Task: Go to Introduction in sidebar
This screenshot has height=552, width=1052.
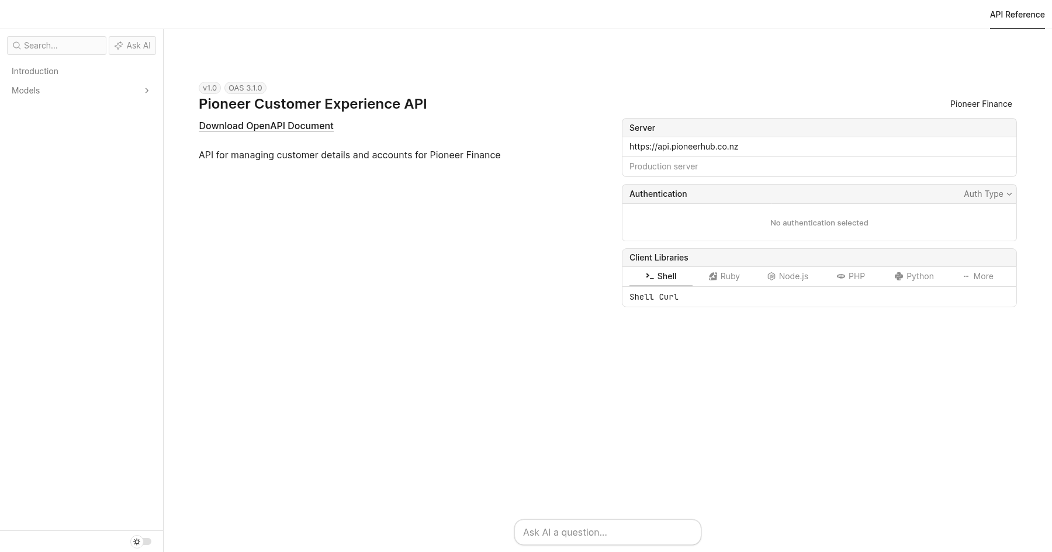Action: tap(35, 71)
